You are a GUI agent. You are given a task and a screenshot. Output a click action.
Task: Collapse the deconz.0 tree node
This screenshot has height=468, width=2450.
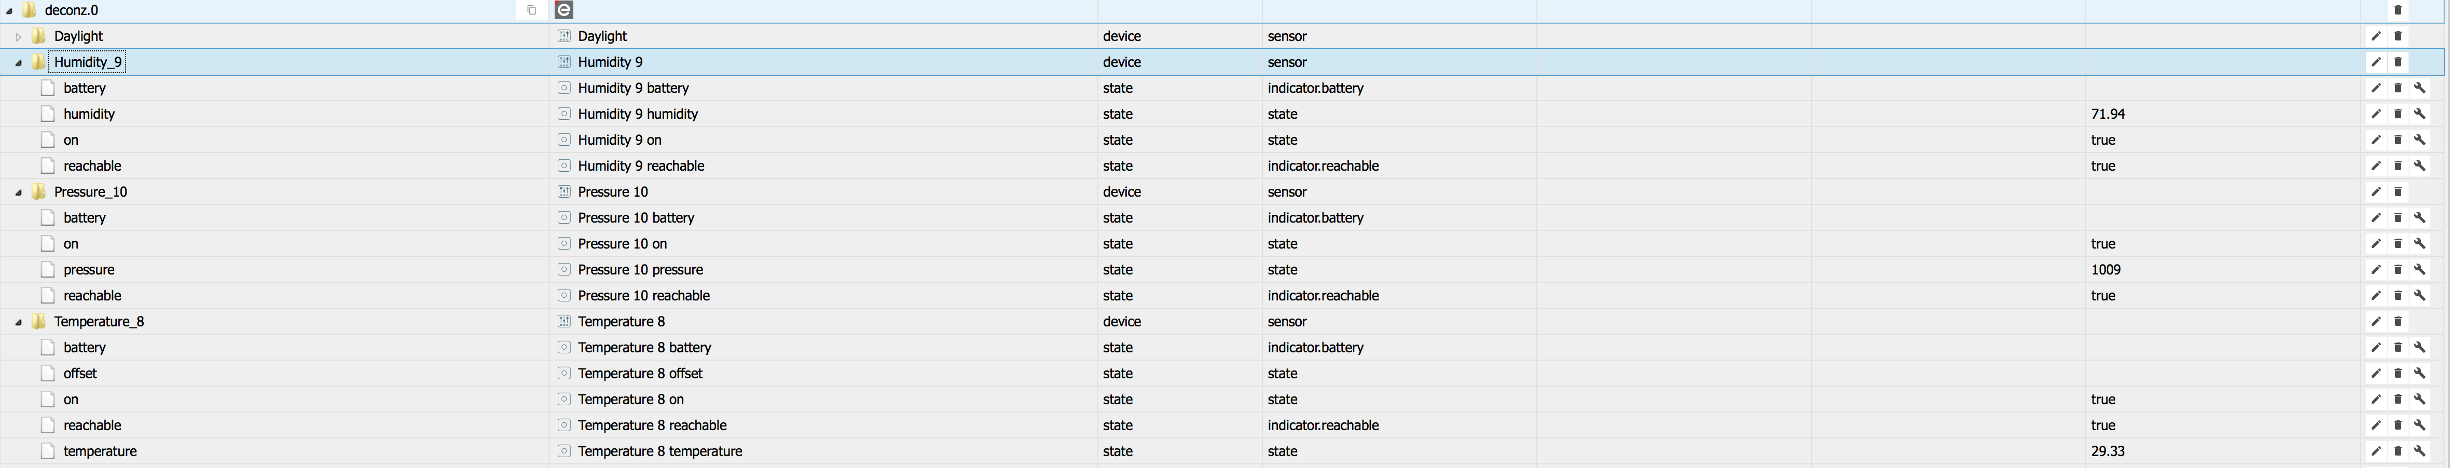click(x=9, y=10)
